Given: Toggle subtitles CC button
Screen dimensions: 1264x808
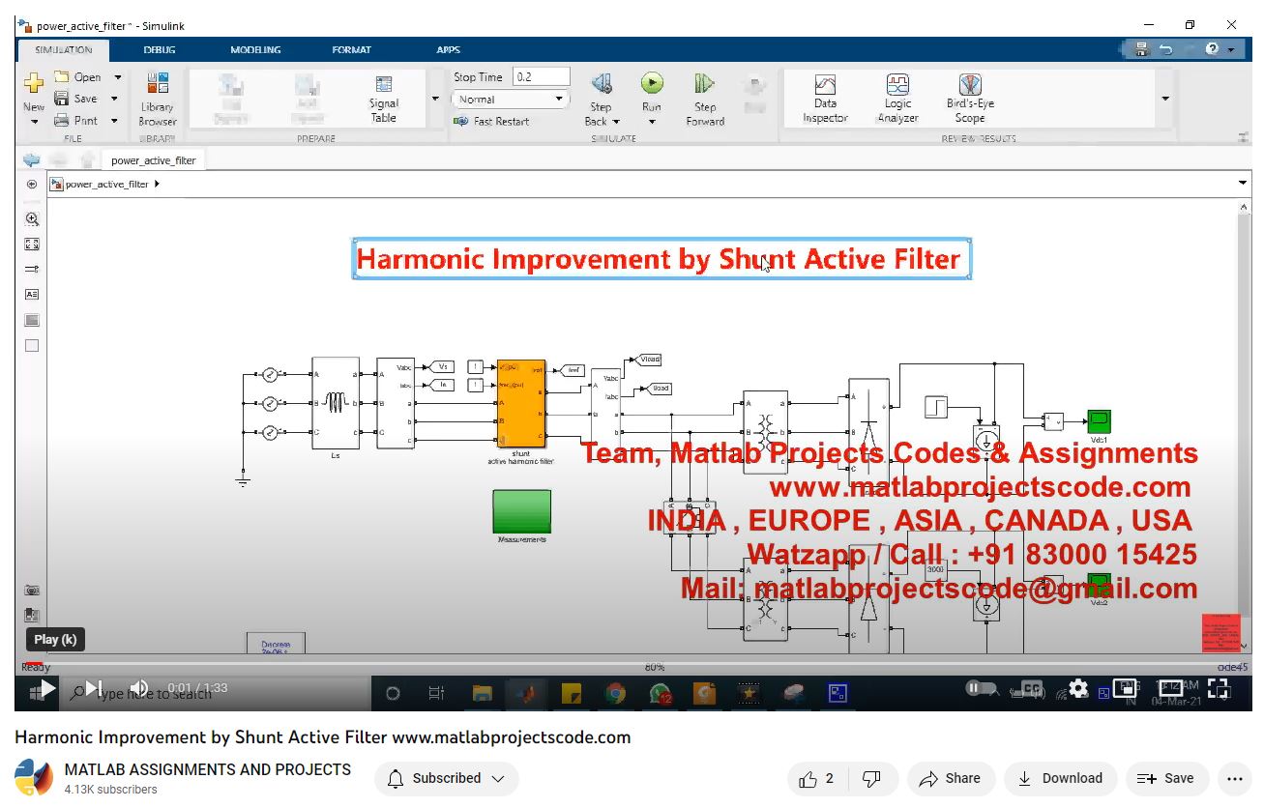Looking at the screenshot, I should 1032,688.
